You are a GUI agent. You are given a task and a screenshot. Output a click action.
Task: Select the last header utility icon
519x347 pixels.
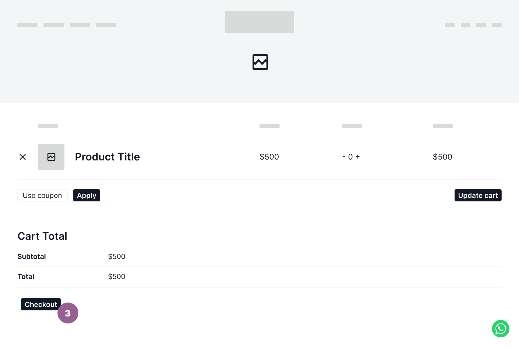(x=497, y=25)
